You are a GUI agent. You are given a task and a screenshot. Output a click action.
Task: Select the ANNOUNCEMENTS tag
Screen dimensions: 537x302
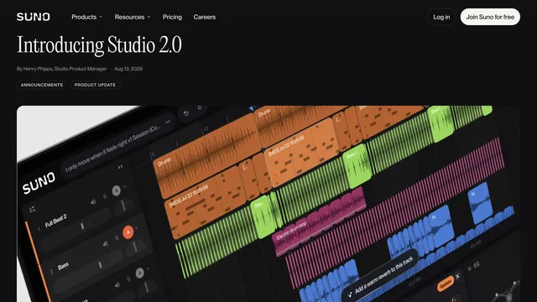pos(42,85)
